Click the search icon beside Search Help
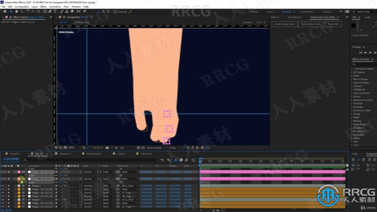This screenshot has height=212, width=377. pos(354,12)
